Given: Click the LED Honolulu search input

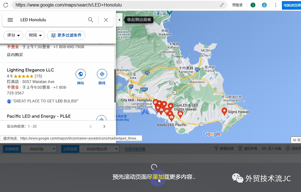Looking at the screenshot, I should click(52, 20).
